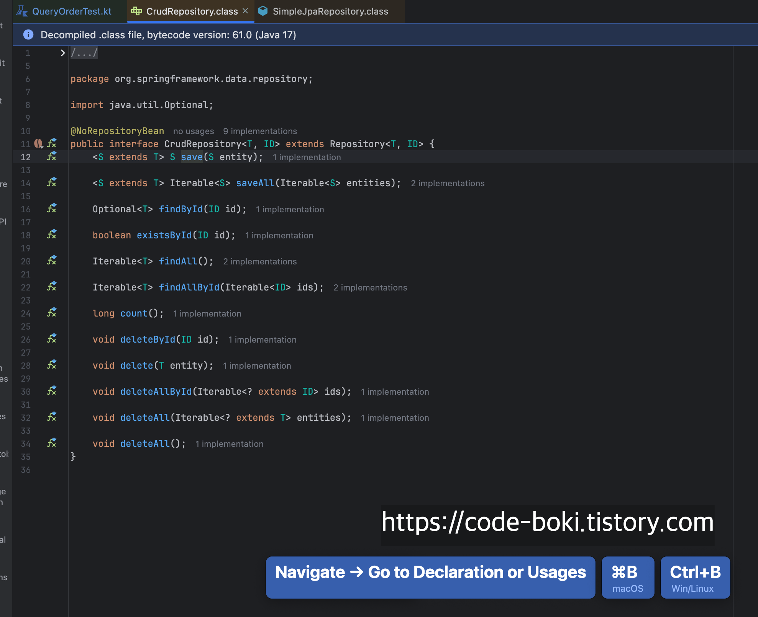
Task: Click the gutter icon beside count()
Action: tap(52, 313)
